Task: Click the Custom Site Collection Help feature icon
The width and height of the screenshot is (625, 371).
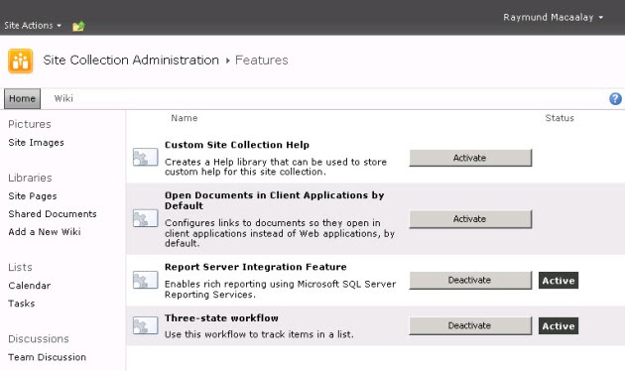Action: [x=145, y=157]
